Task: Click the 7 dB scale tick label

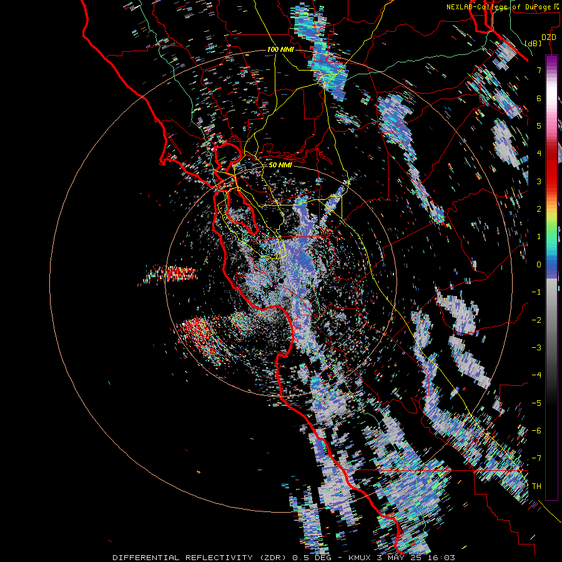Action: tap(539, 70)
